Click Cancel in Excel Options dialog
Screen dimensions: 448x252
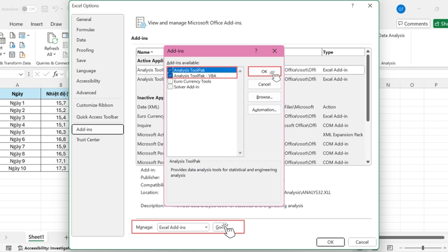pyautogui.click(x=362, y=242)
